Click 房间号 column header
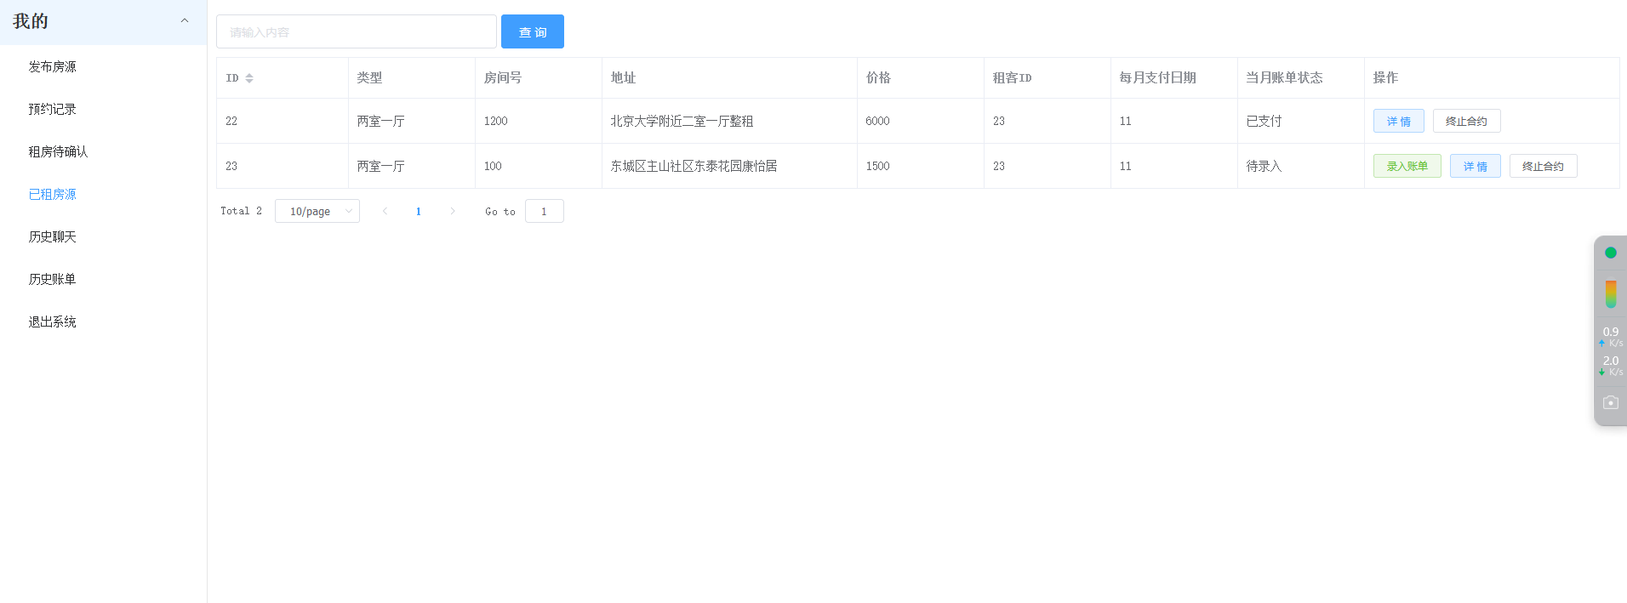This screenshot has width=1627, height=603. [502, 77]
